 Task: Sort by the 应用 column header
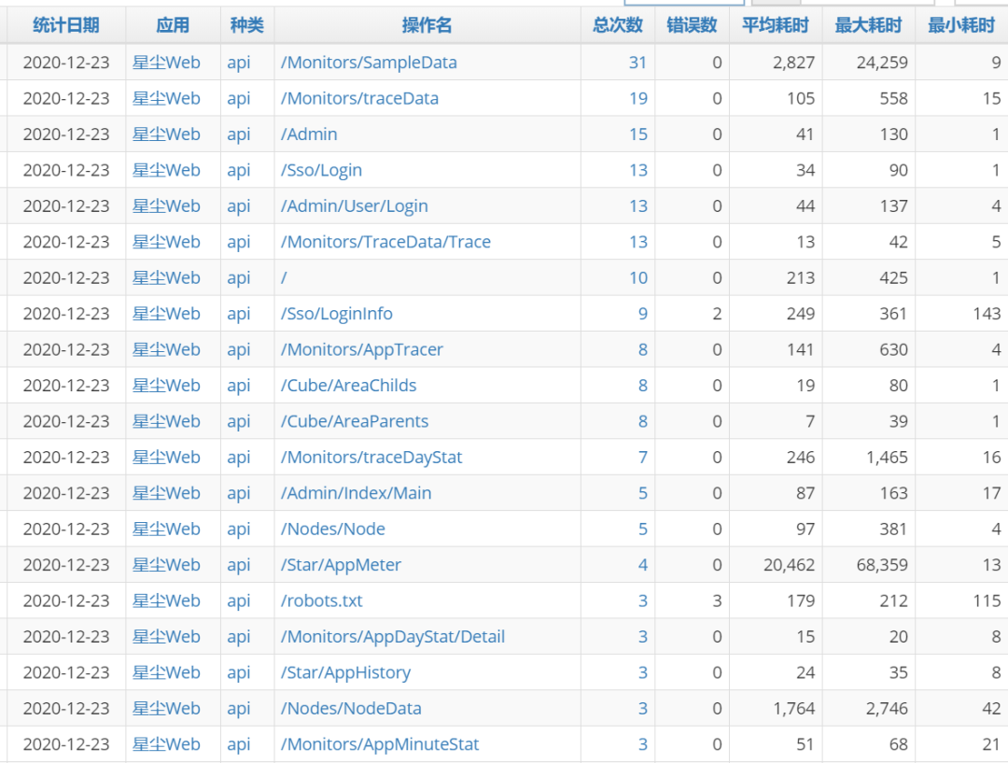pyautogui.click(x=173, y=25)
